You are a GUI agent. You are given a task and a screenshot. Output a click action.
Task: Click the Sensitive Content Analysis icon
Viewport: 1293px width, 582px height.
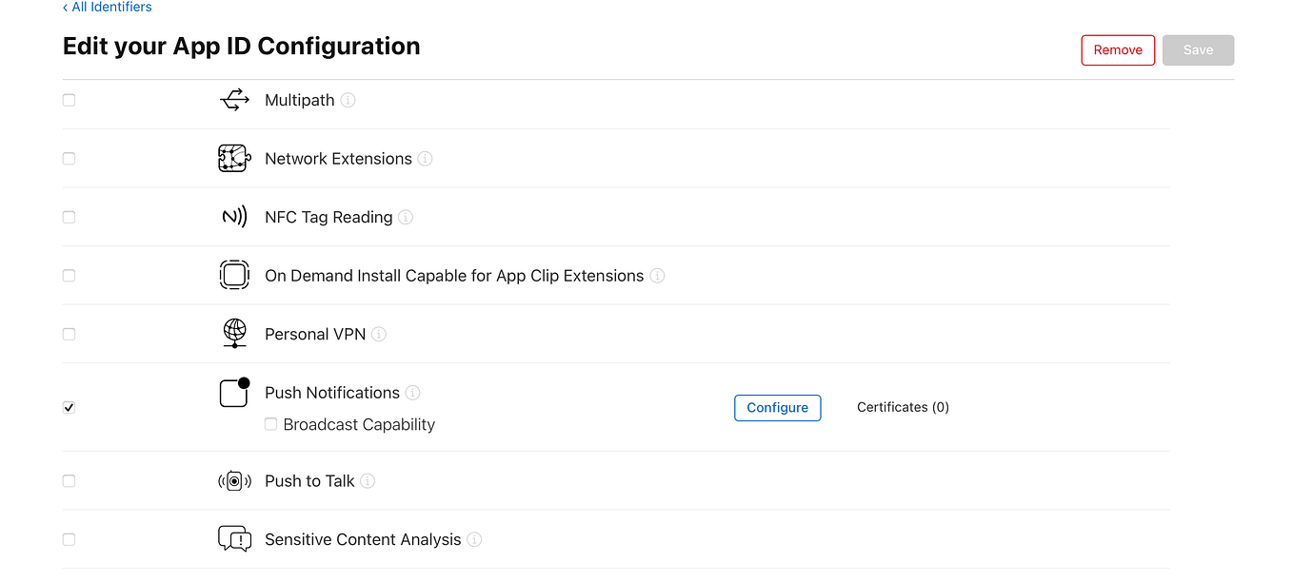[x=234, y=539]
